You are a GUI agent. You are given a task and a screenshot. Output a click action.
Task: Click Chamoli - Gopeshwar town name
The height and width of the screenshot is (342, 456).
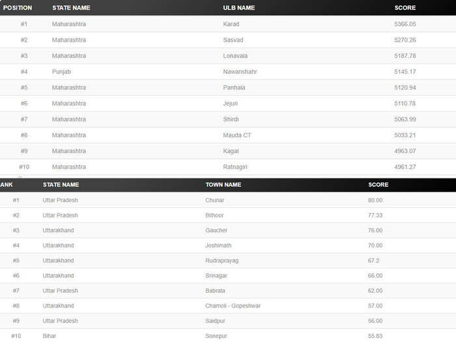tap(233, 306)
